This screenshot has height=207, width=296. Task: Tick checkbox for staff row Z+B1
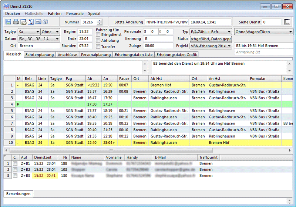pos(15,163)
